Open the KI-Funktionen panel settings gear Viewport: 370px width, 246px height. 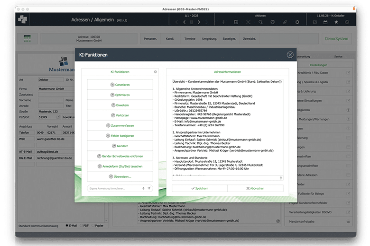tap(155, 72)
